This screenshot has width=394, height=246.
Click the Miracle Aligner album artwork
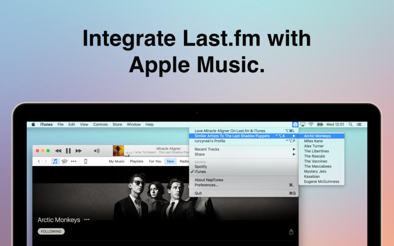point(118,151)
